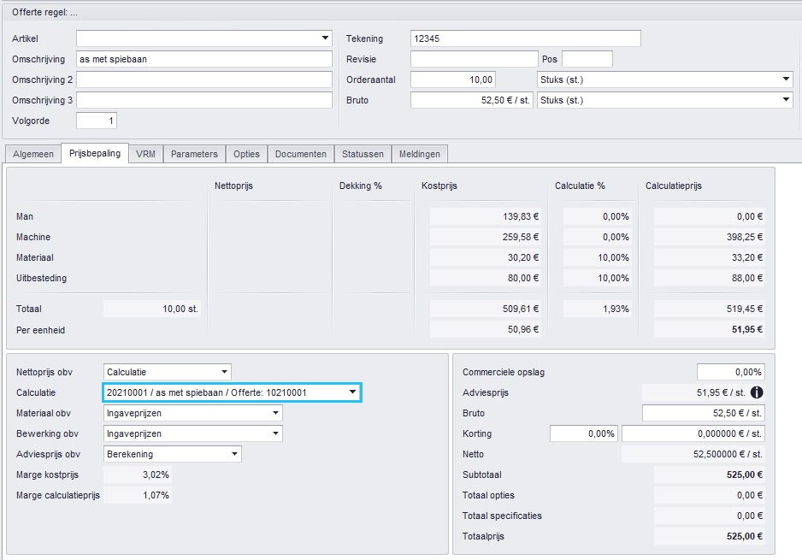Click the Commerciele opslag percentage field
802x560 pixels.
tap(731, 372)
